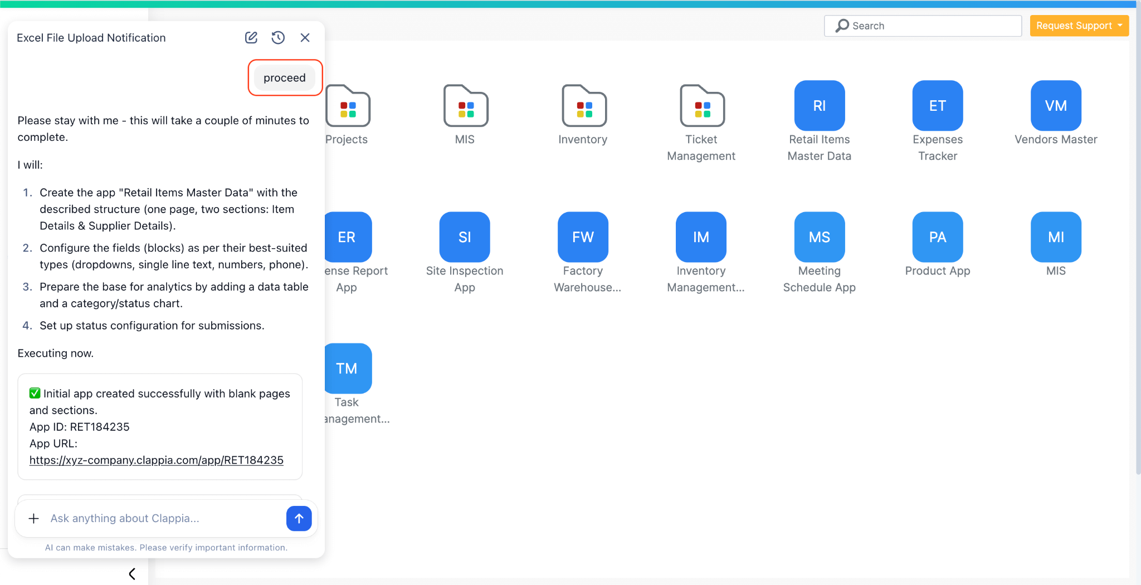Start a new chat using the pencil icon
Screen dimensions: 1141x585
coord(251,37)
